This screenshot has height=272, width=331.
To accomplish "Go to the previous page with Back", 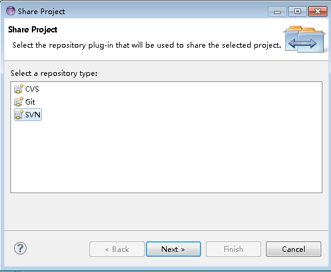I will [117, 249].
